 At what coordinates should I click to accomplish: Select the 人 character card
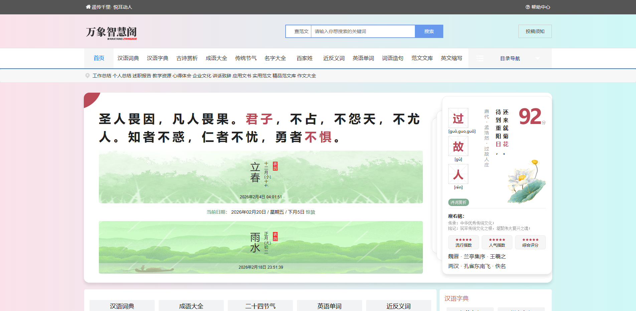point(458,174)
